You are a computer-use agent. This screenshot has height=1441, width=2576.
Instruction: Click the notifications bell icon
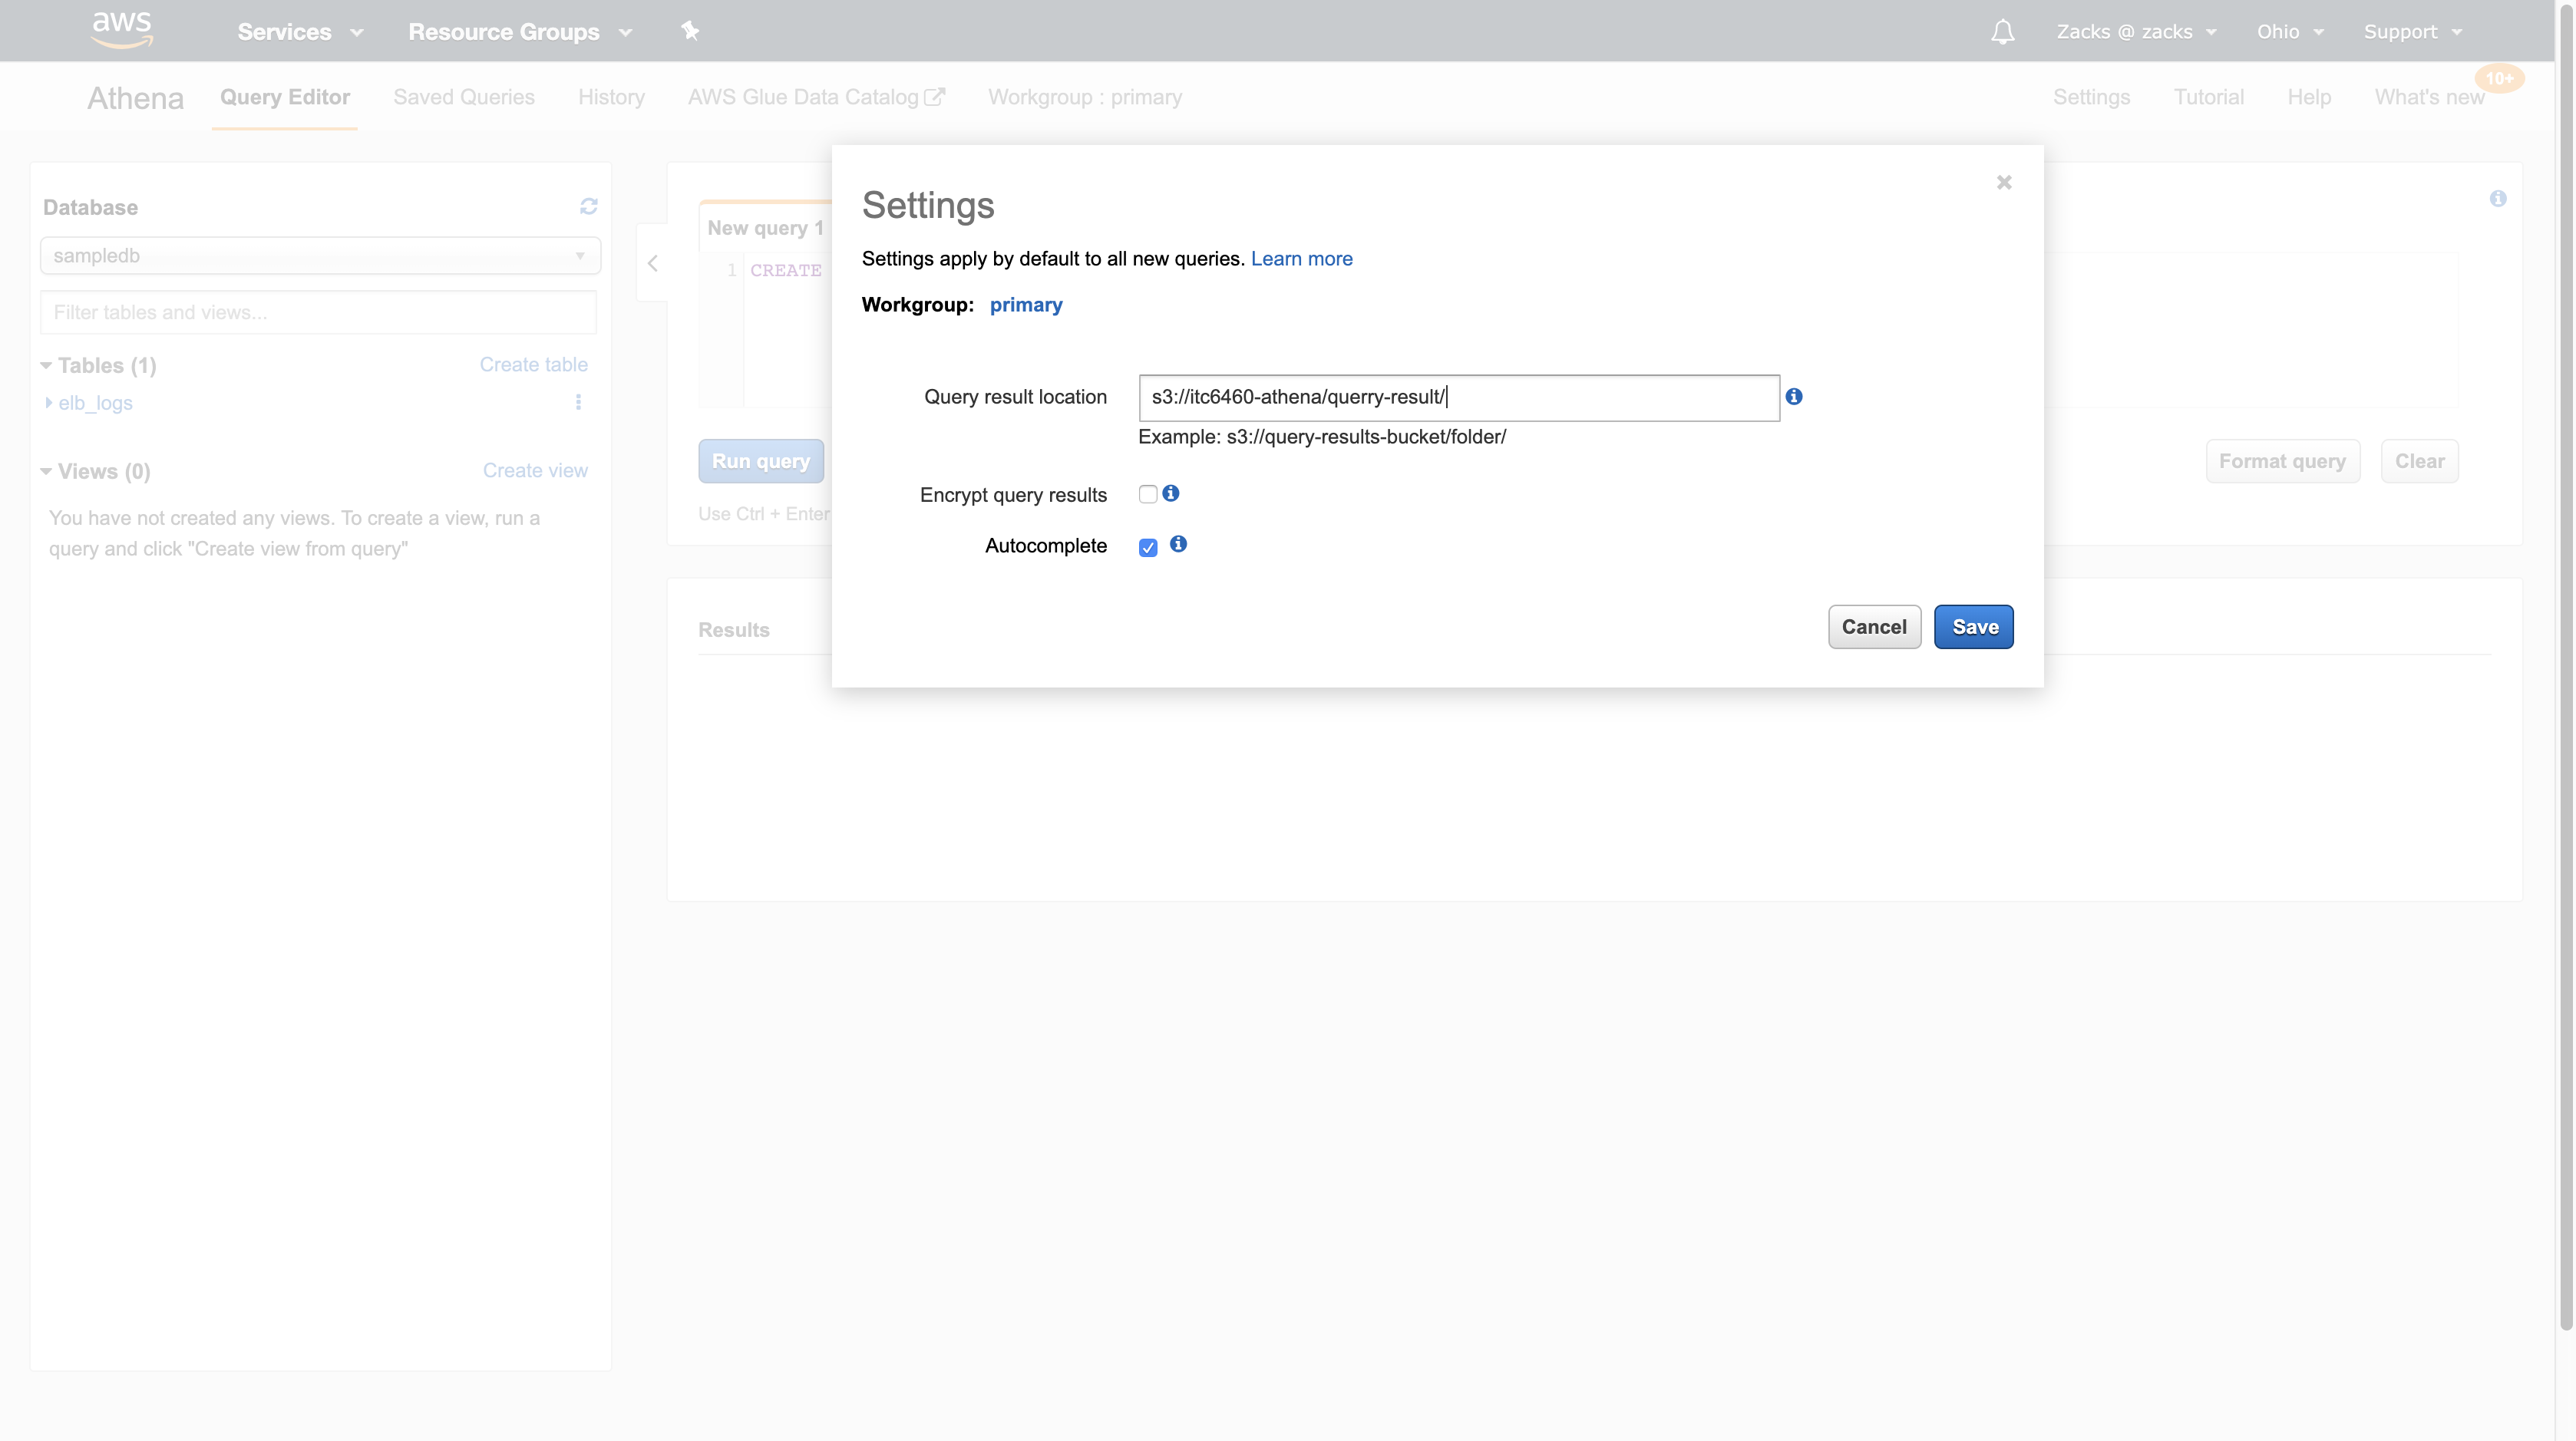[2002, 32]
